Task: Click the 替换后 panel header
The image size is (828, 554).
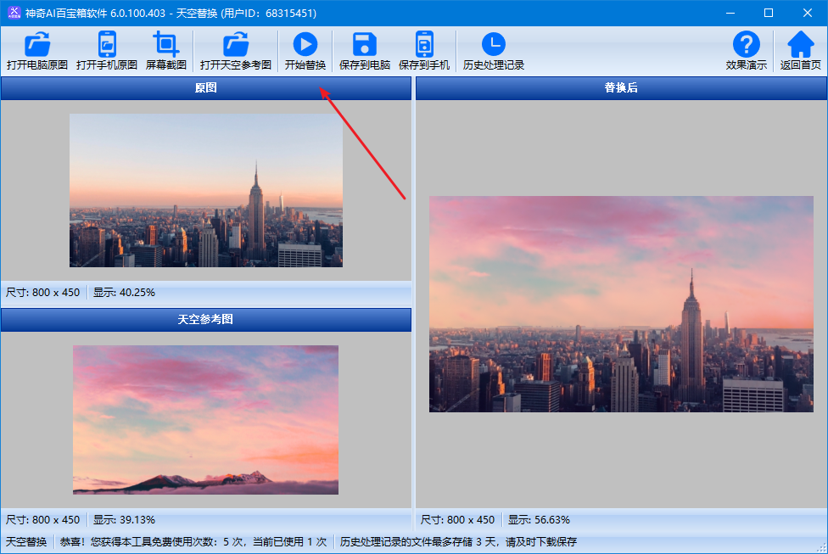Action: [620, 88]
